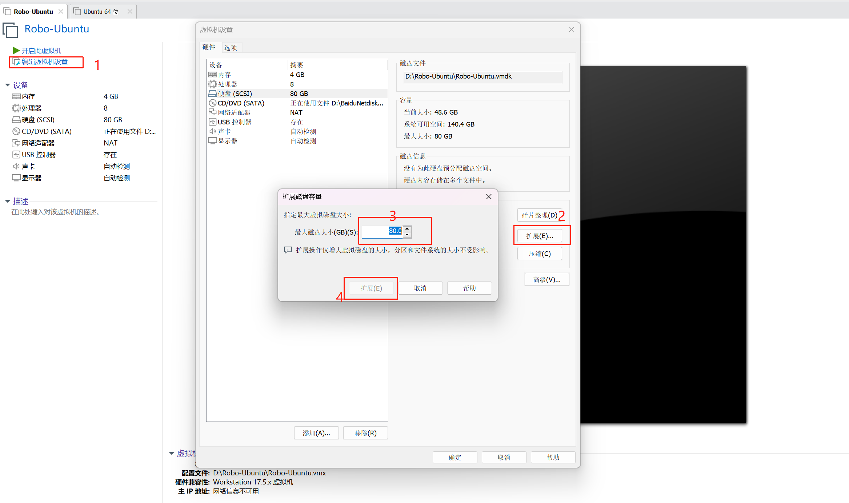Click the max disk size input field
This screenshot has width=849, height=503.
point(382,231)
